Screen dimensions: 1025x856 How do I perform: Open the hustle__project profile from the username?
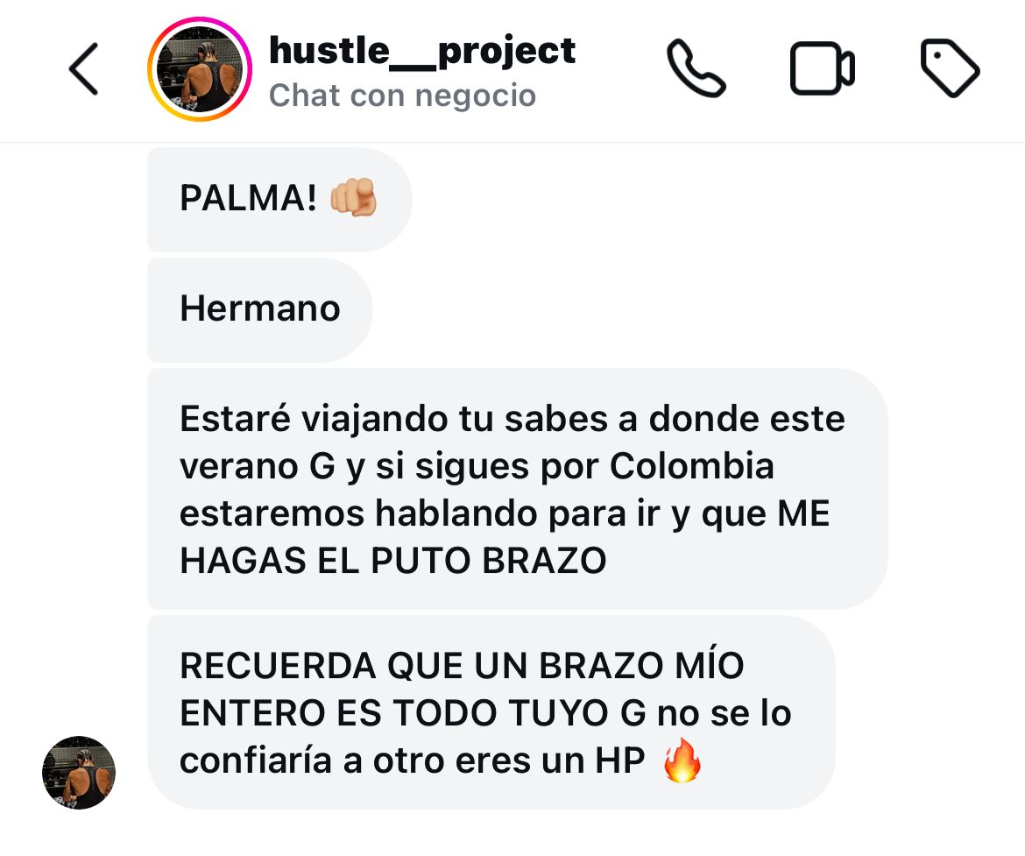tap(421, 50)
